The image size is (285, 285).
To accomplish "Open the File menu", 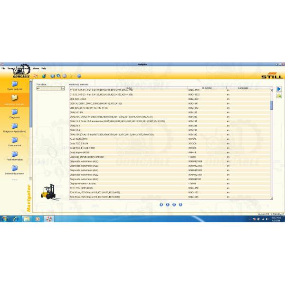I will pos(3,68).
